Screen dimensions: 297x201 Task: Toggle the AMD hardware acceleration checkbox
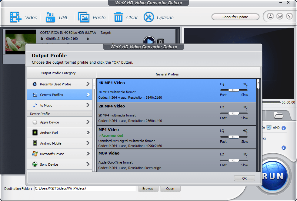click(269, 128)
